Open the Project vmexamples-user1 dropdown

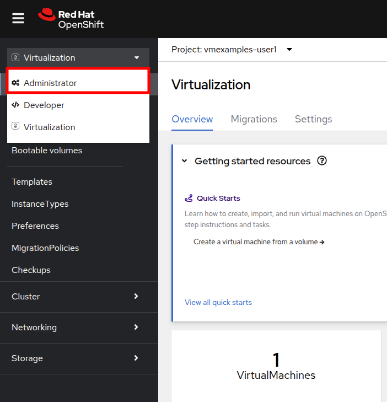232,50
